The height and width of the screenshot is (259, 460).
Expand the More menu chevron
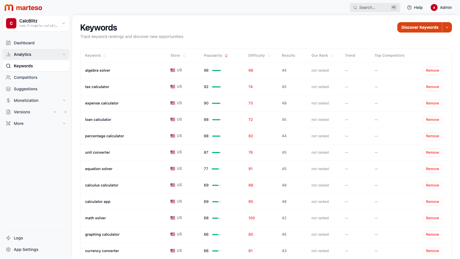[64, 123]
